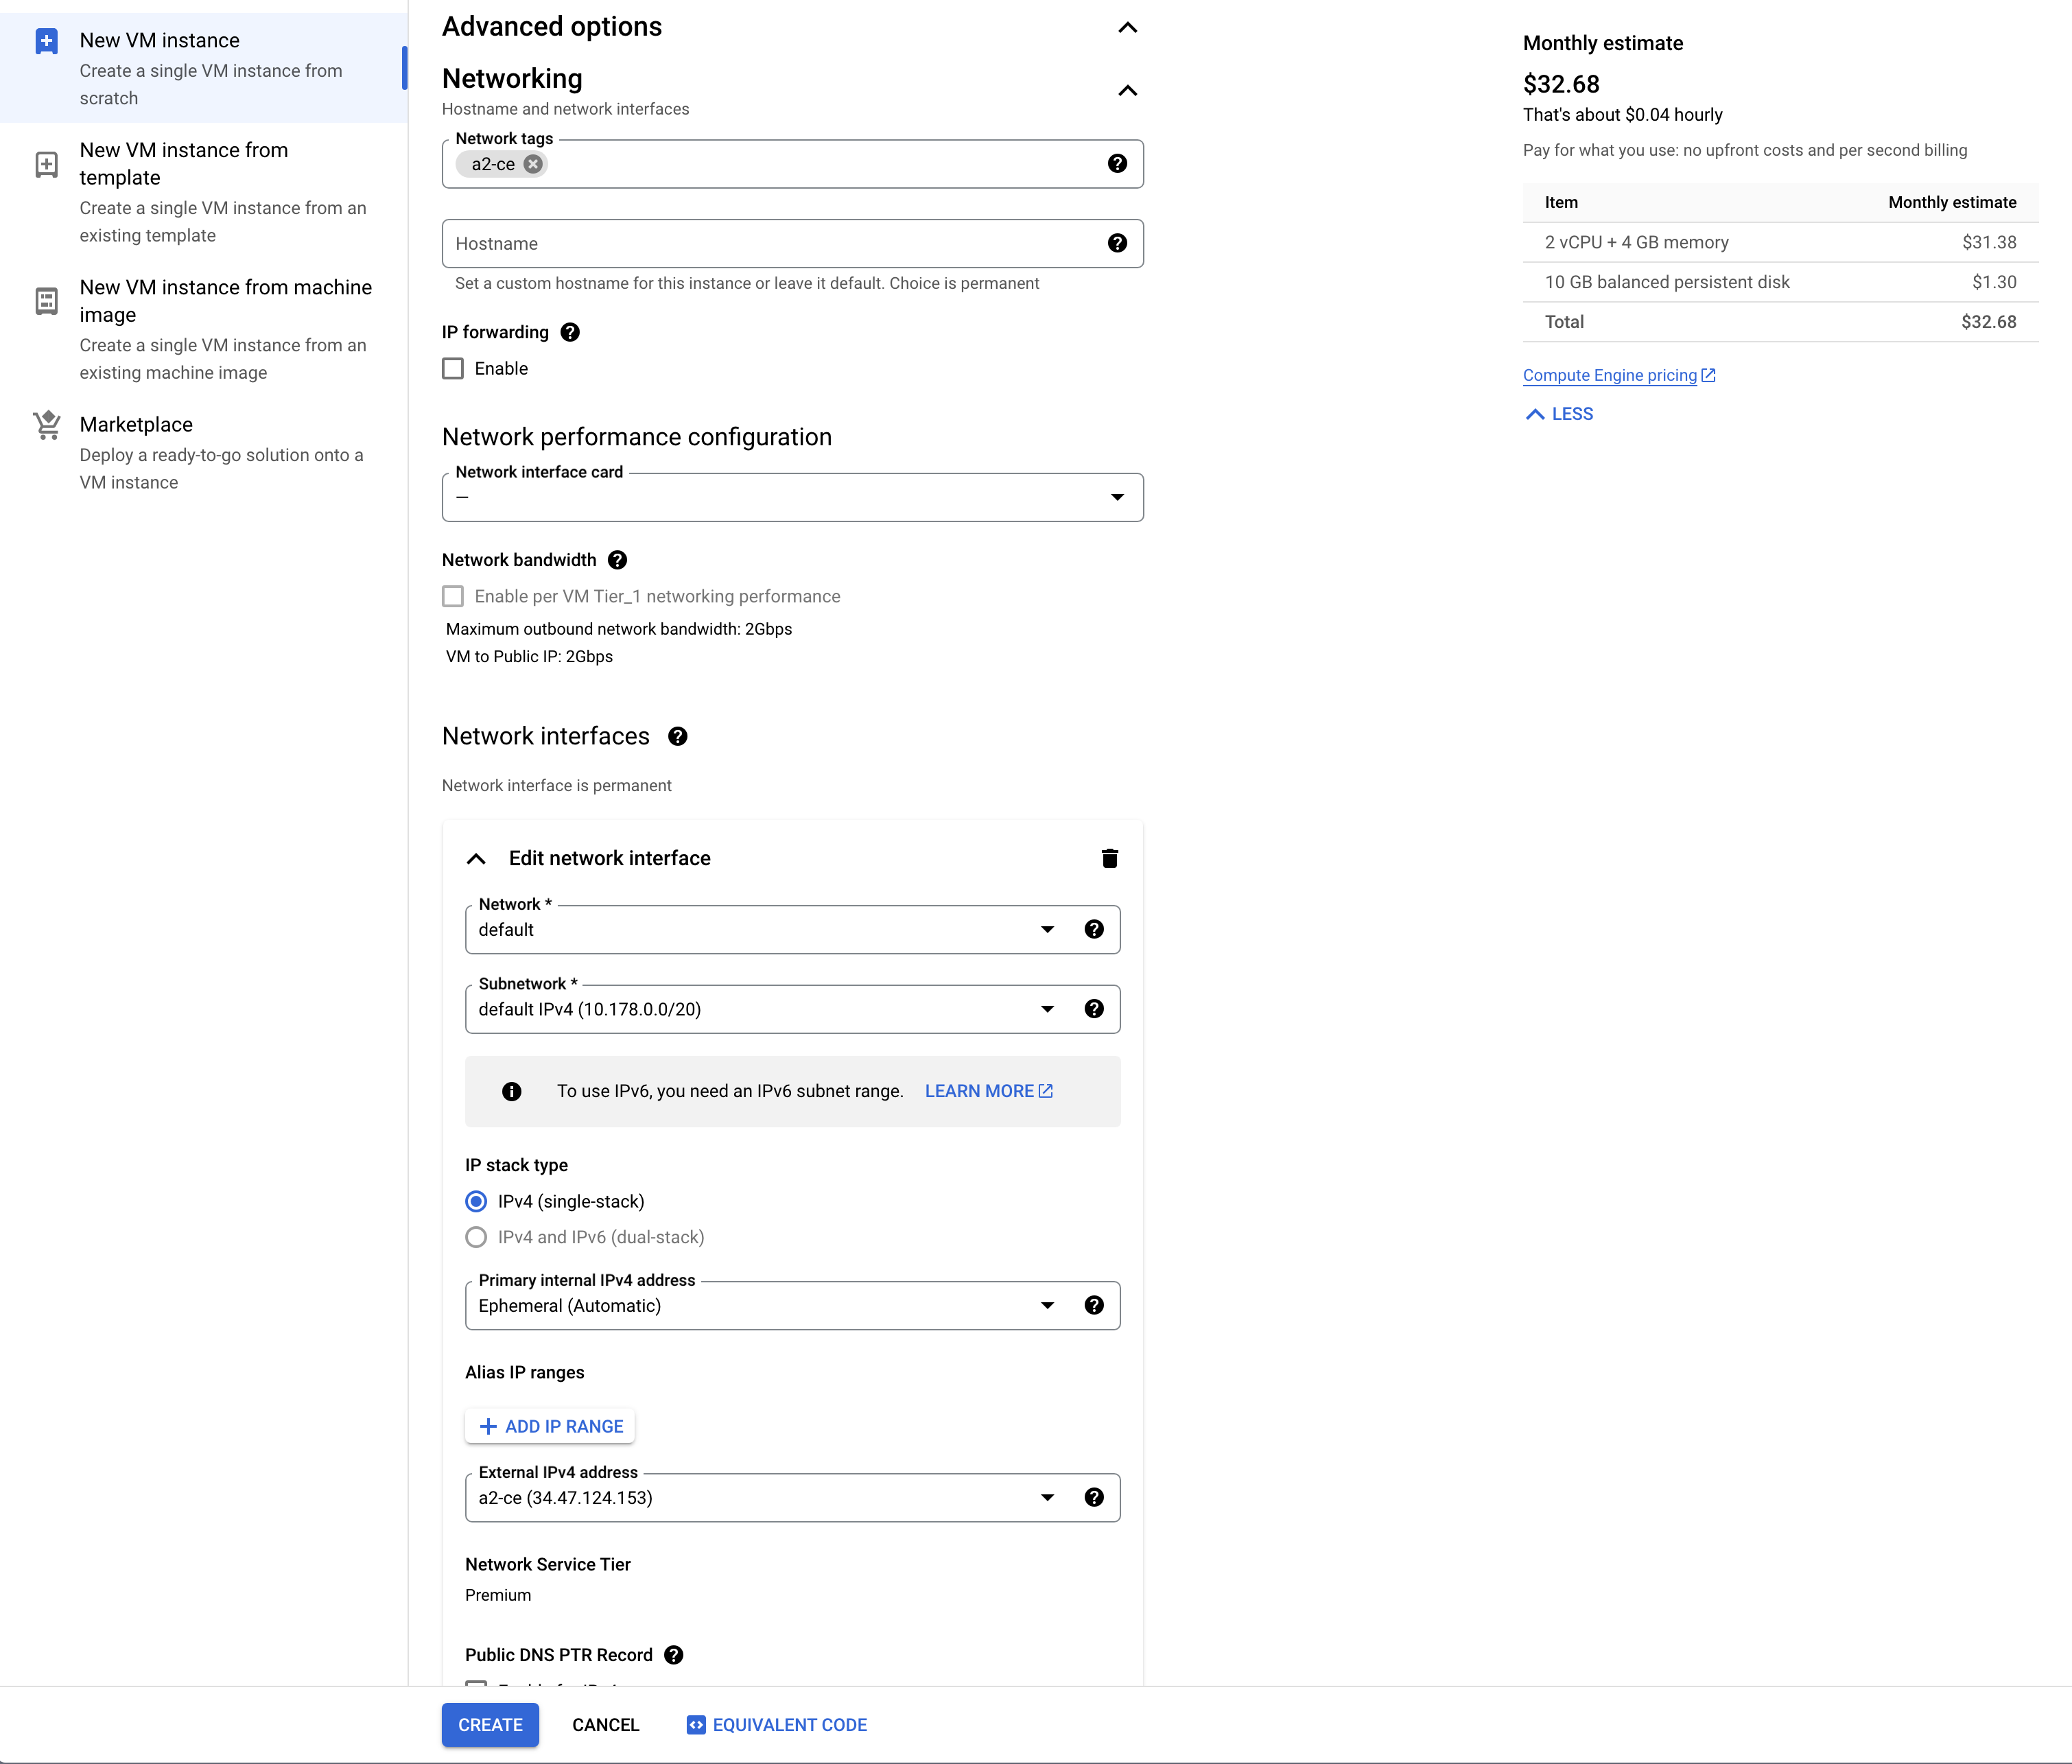Viewport: 2072px width, 1764px height.
Task: Open Network bandwidth help tooltip
Action: point(618,560)
